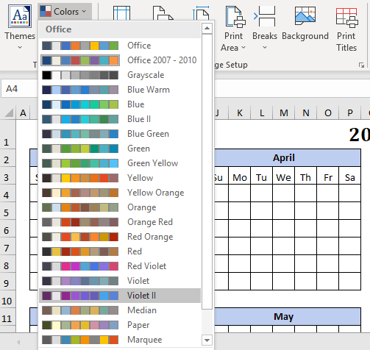Click the color list scroll down arrow
370x350 pixels.
(x=207, y=340)
